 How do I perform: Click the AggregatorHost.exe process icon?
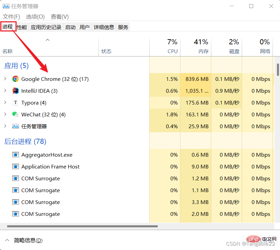click(16, 155)
